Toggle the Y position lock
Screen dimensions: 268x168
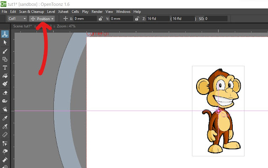click(x=137, y=18)
